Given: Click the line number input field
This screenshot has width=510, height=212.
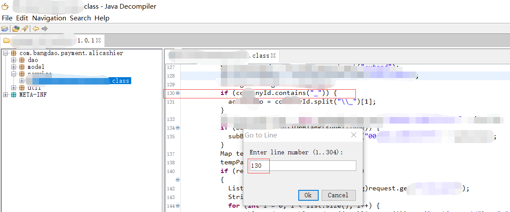Looking at the screenshot, I should click(x=302, y=166).
